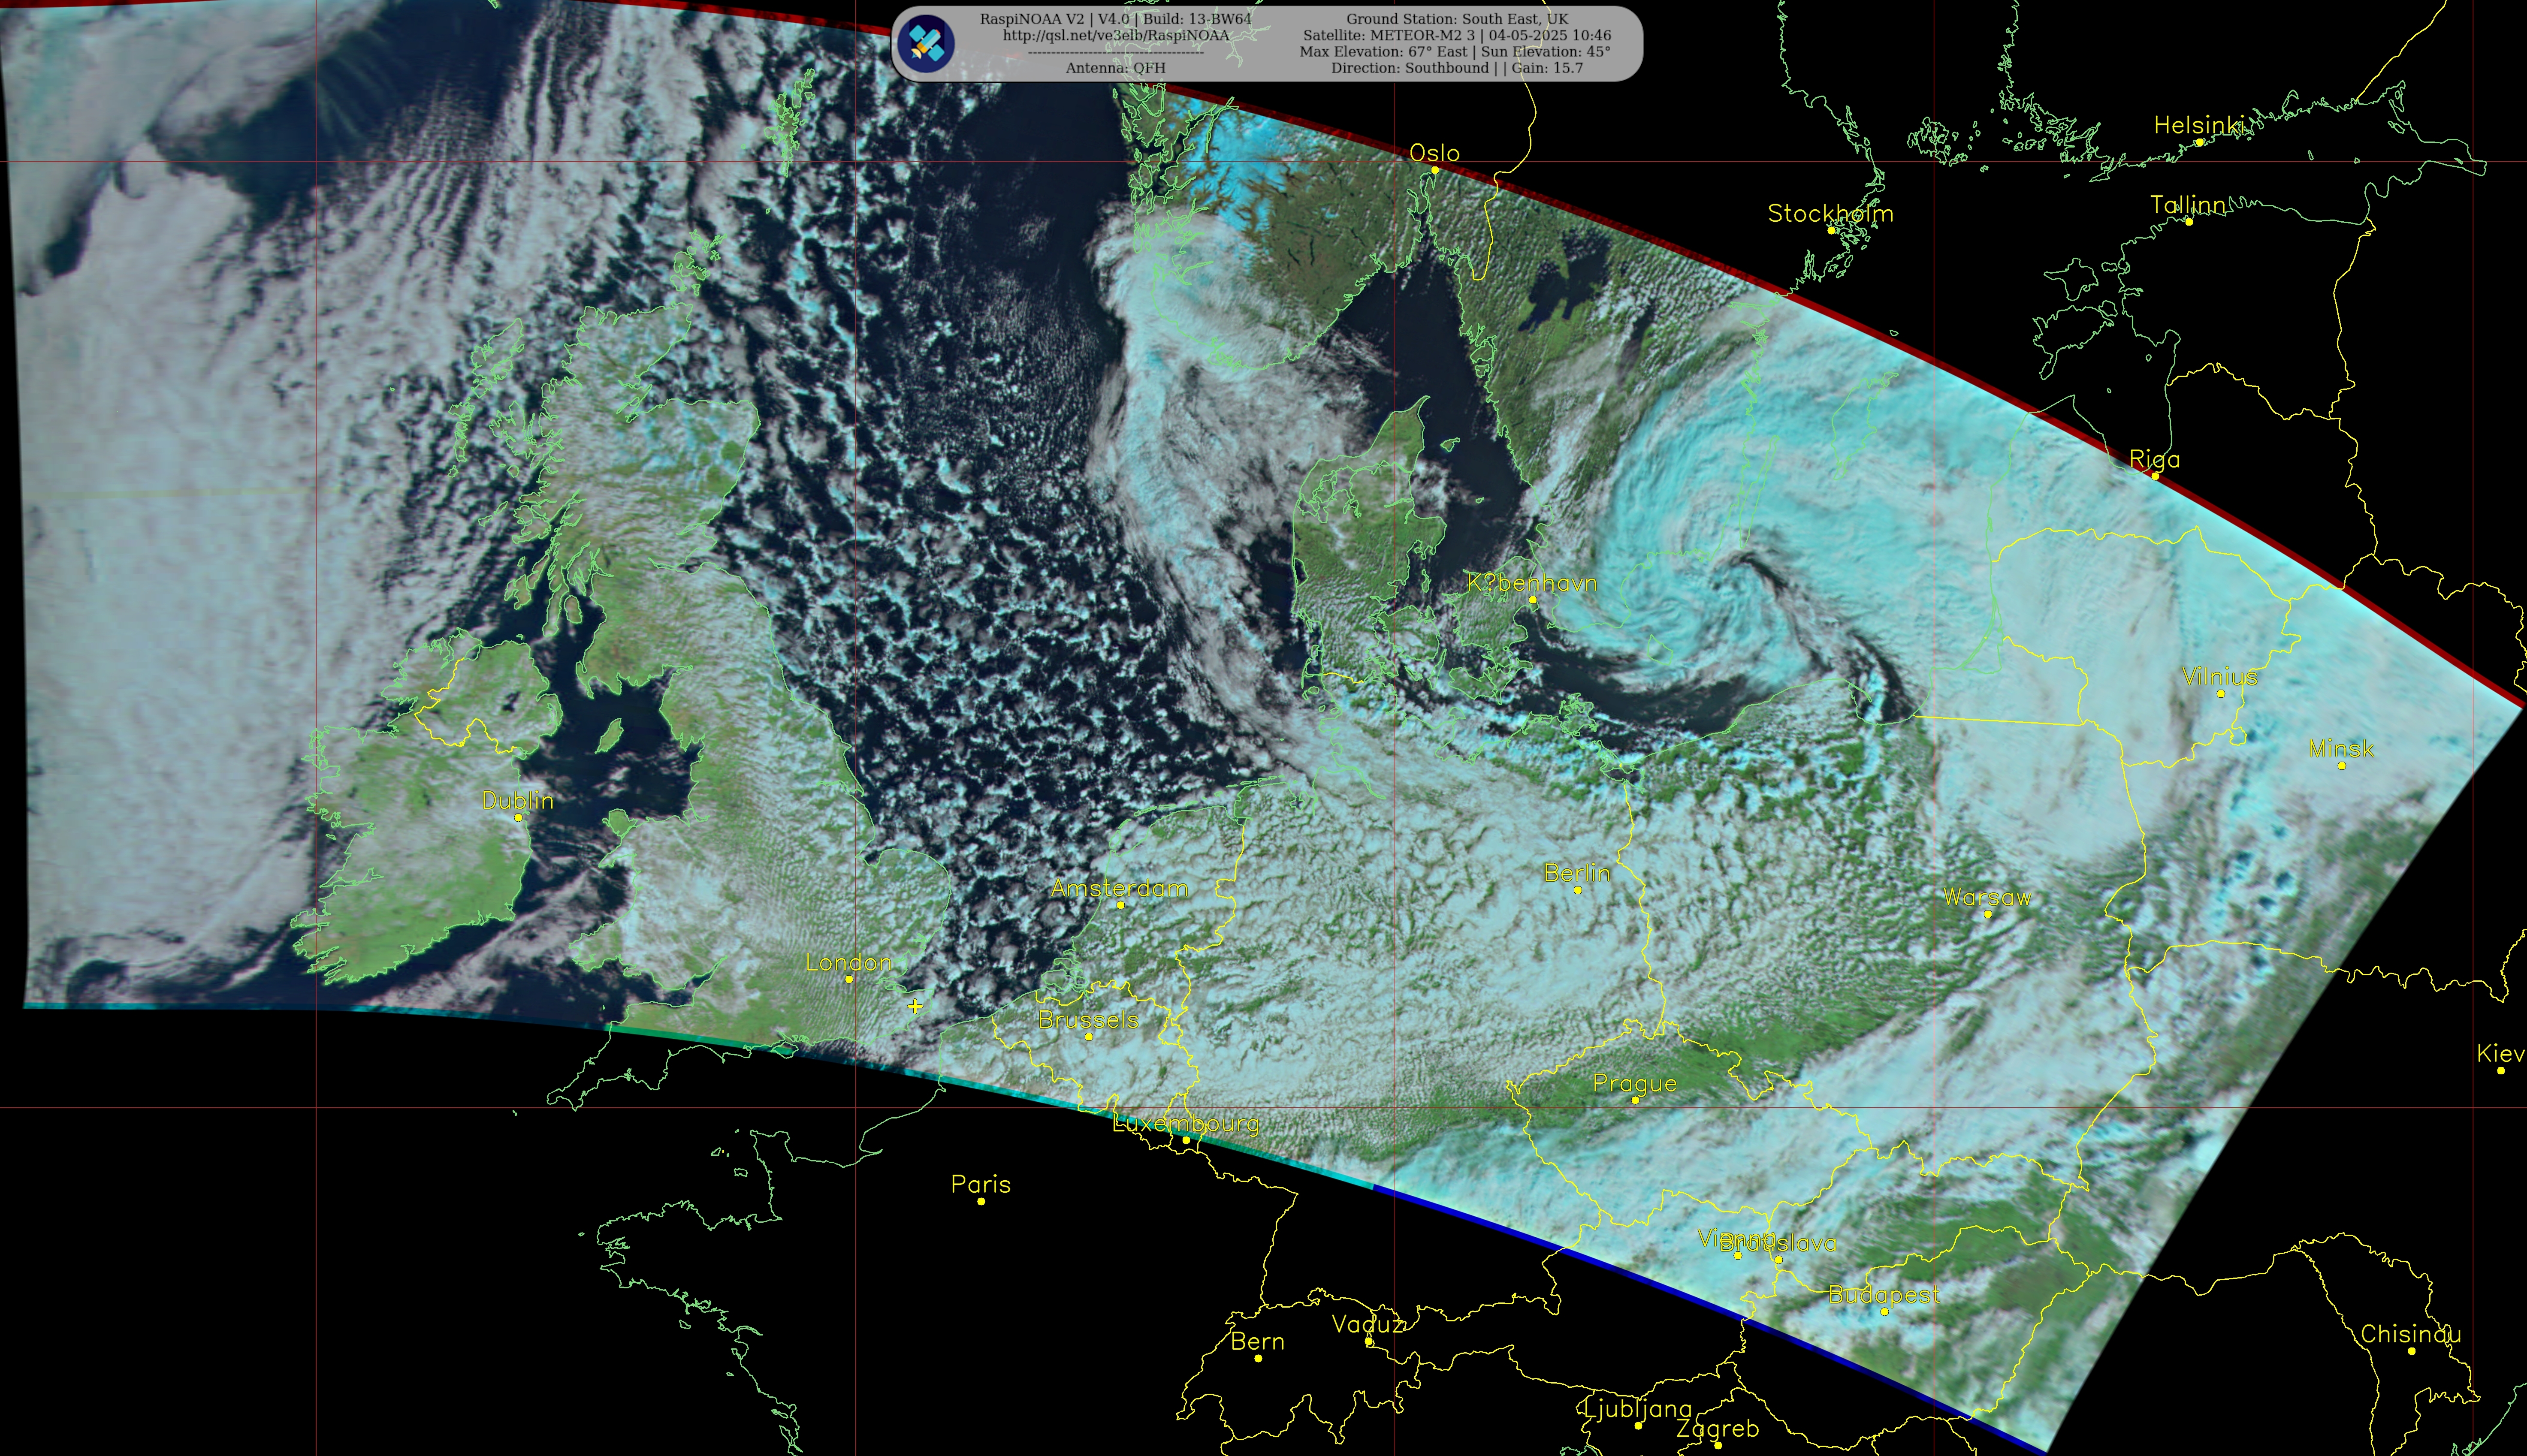Viewport: 2527px width, 1456px height.
Task: Click the Chisinau city label
Action: pos(2411,1334)
